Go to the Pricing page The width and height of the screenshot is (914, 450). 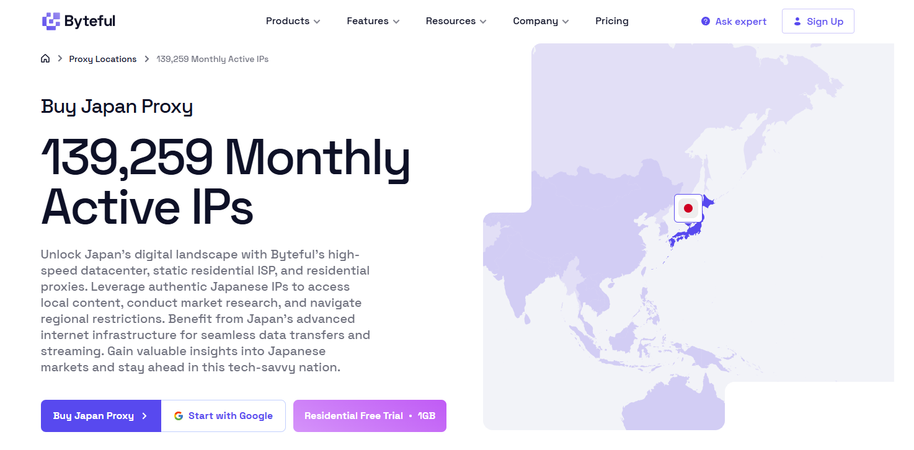(x=612, y=21)
